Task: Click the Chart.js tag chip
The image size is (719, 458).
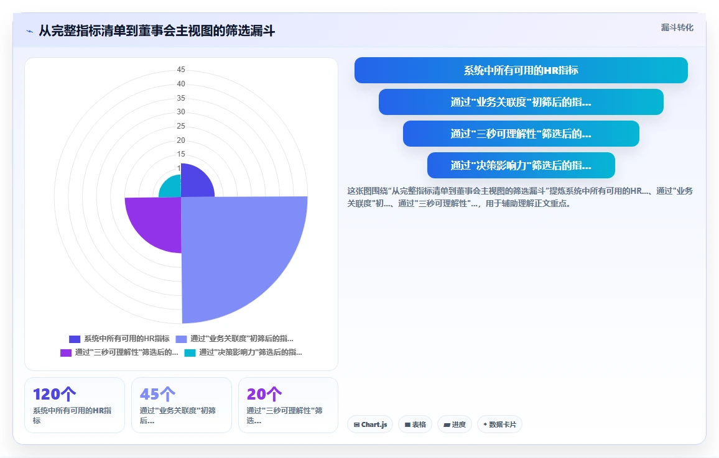Action: (x=370, y=424)
